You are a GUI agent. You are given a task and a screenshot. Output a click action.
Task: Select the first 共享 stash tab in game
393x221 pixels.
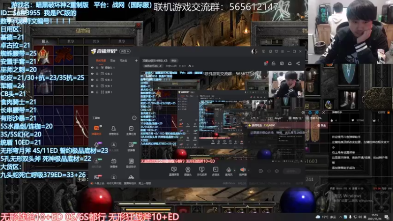point(71,41)
